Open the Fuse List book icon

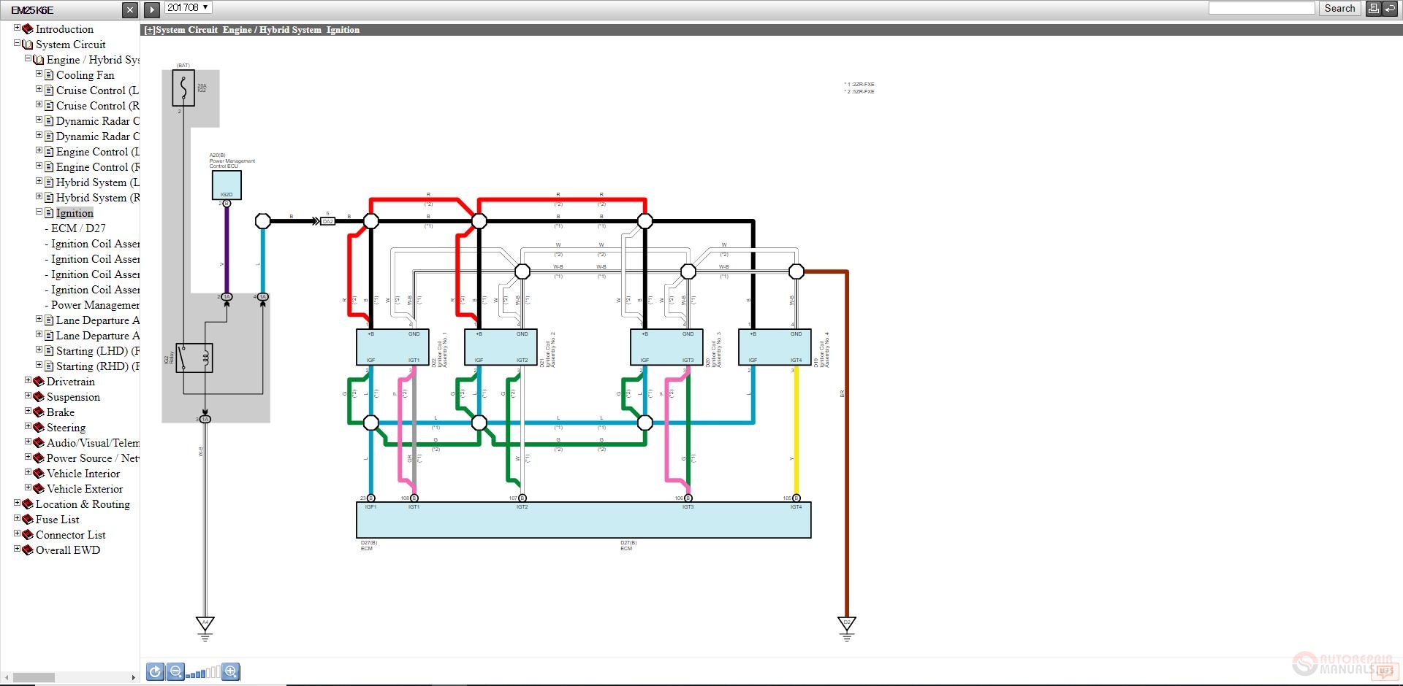click(x=28, y=520)
